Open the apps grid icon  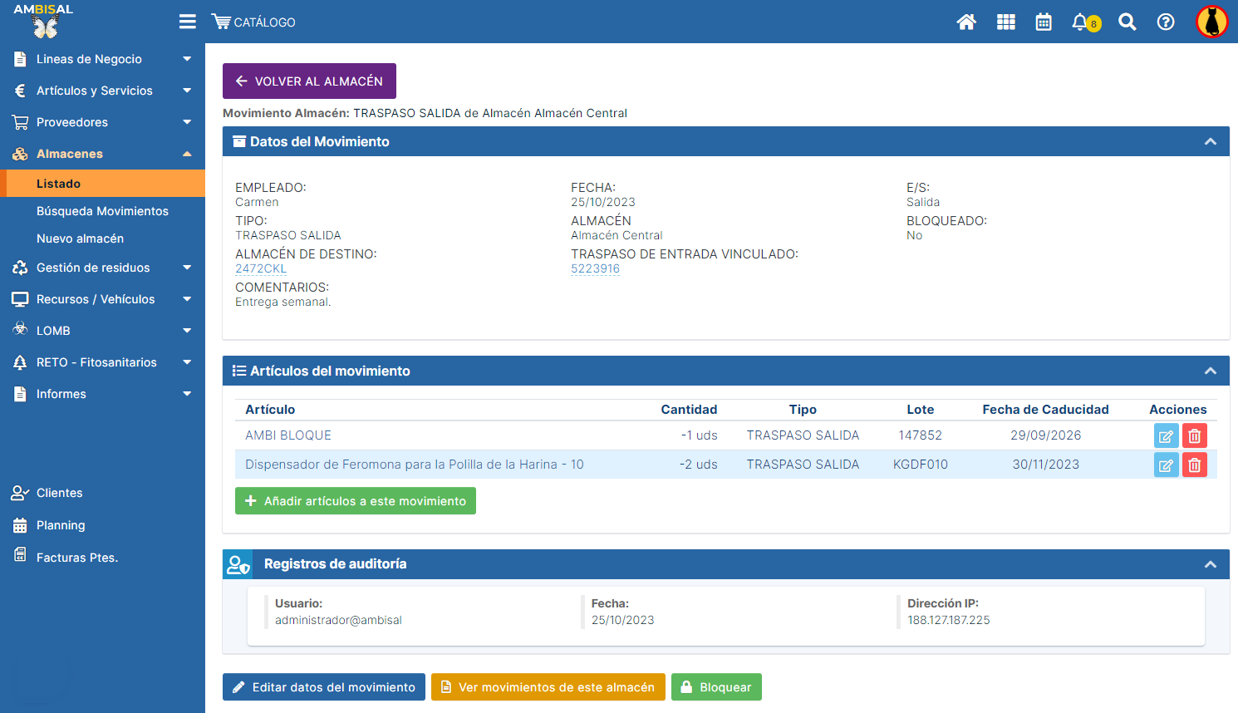pos(1005,22)
